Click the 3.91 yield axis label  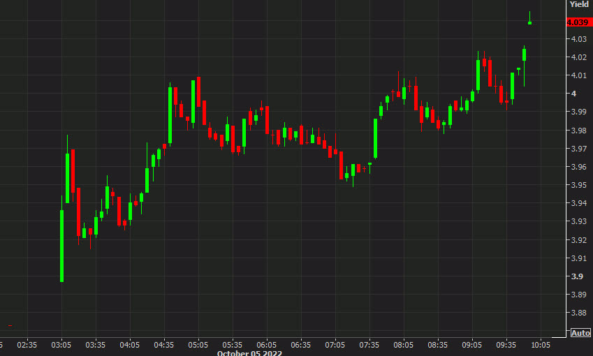click(578, 258)
